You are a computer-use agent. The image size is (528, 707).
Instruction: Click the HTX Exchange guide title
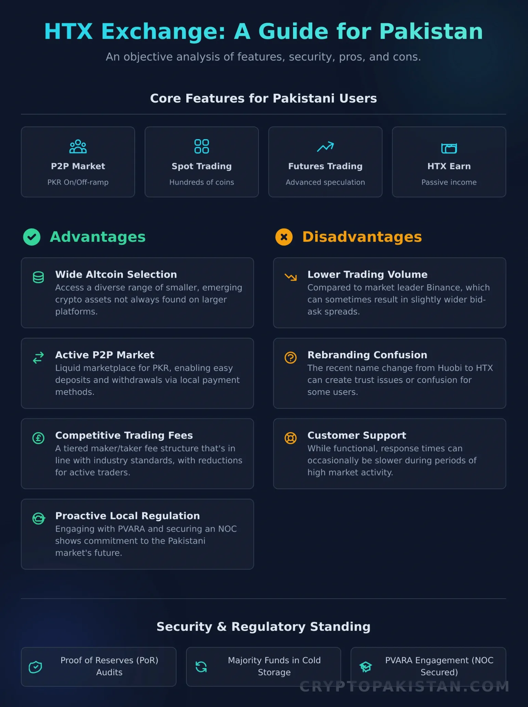point(264,31)
